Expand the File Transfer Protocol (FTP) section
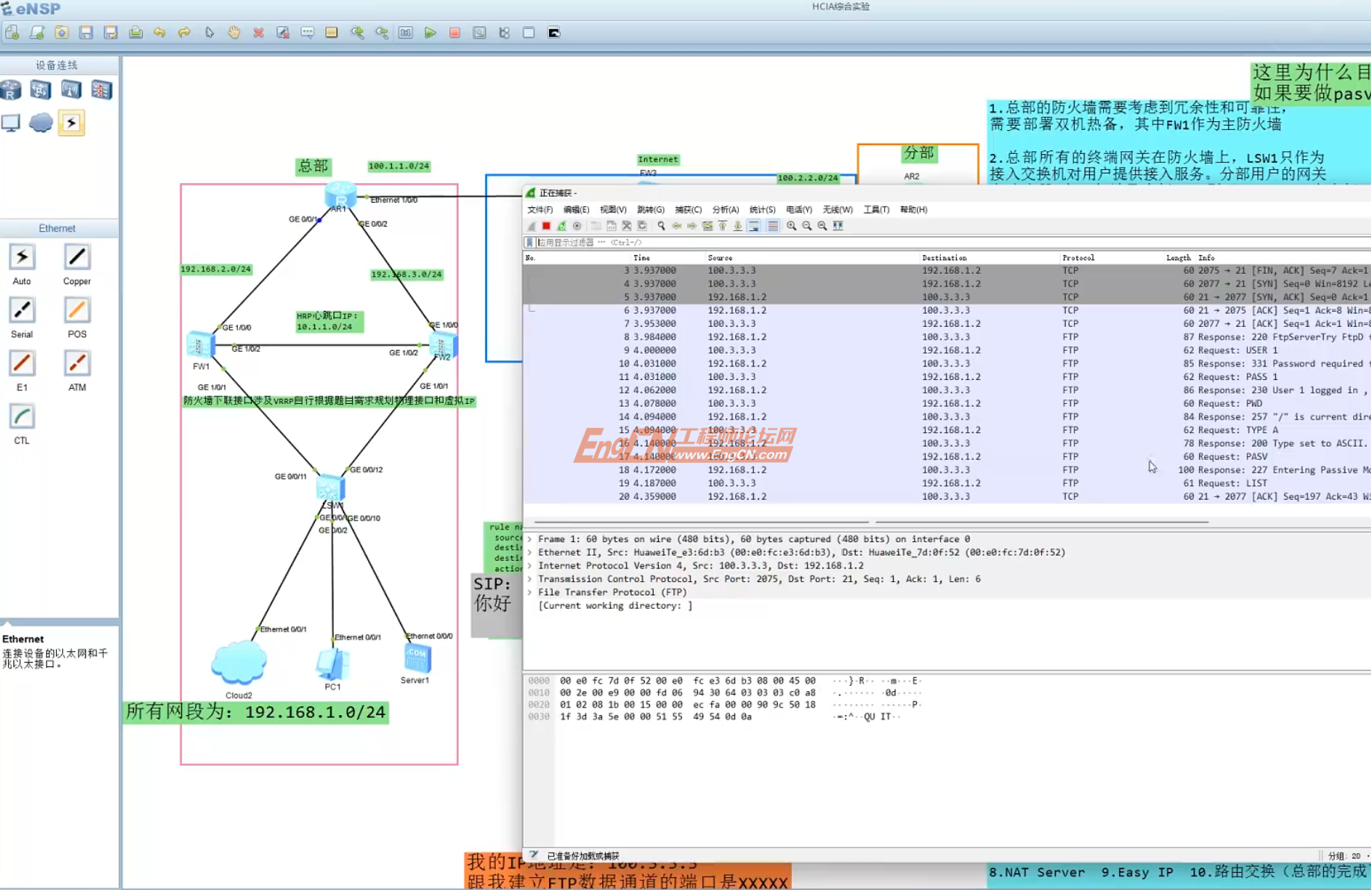 pyautogui.click(x=530, y=592)
